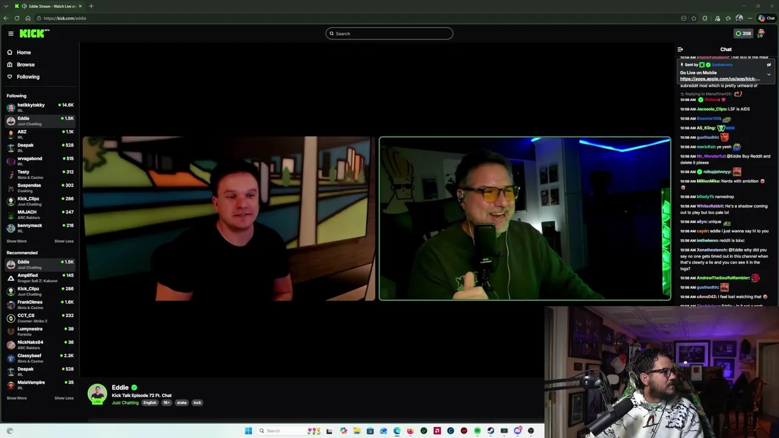Show more recommended channels
The height and width of the screenshot is (438, 779).
(16, 398)
